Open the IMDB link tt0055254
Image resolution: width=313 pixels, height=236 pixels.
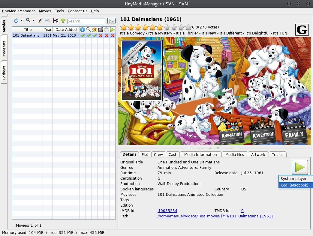tap(167, 211)
